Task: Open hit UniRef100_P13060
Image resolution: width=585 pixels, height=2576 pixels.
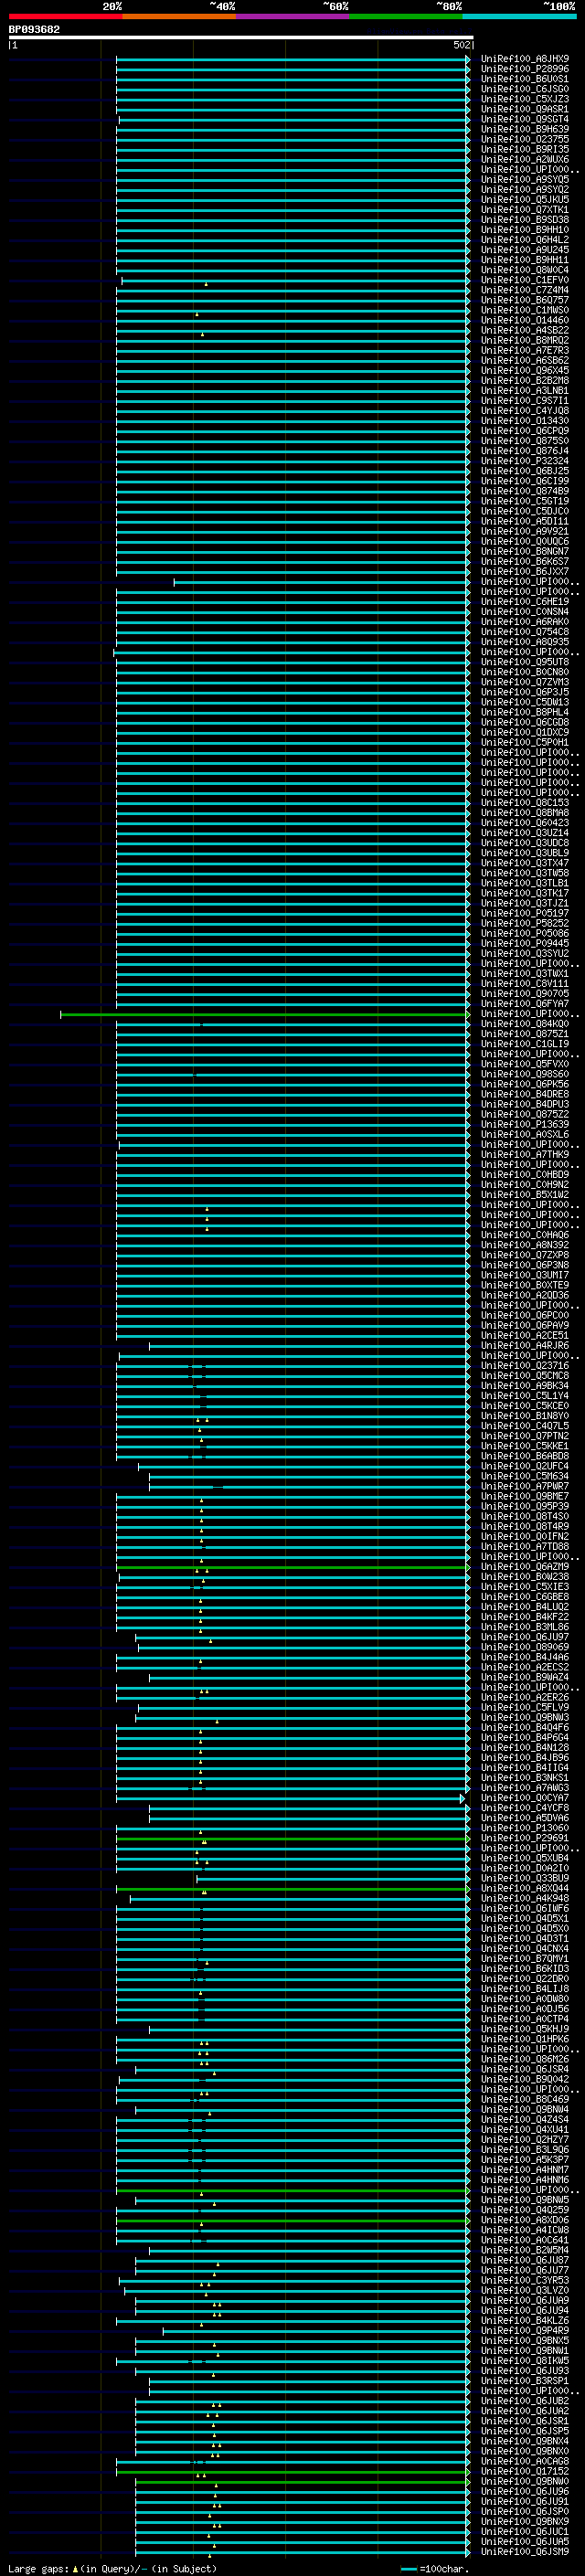Action: pos(525,1828)
